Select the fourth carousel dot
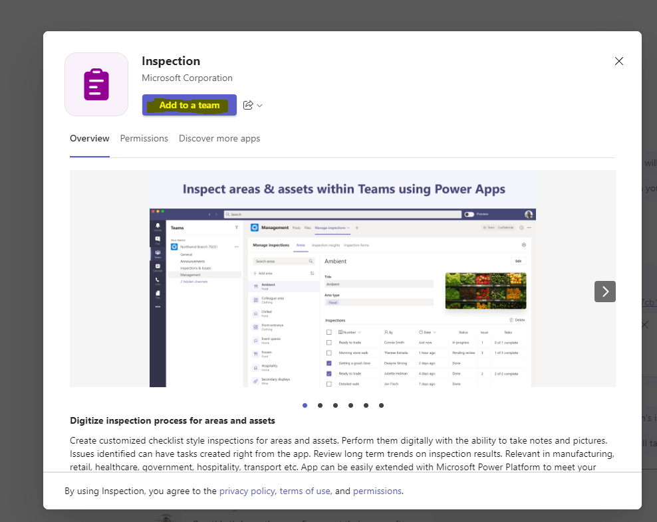Image resolution: width=657 pixels, height=522 pixels. click(x=350, y=405)
